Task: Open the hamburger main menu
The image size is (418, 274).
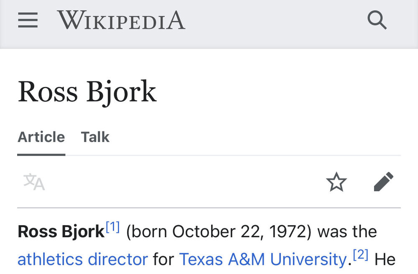Action: click(x=28, y=20)
